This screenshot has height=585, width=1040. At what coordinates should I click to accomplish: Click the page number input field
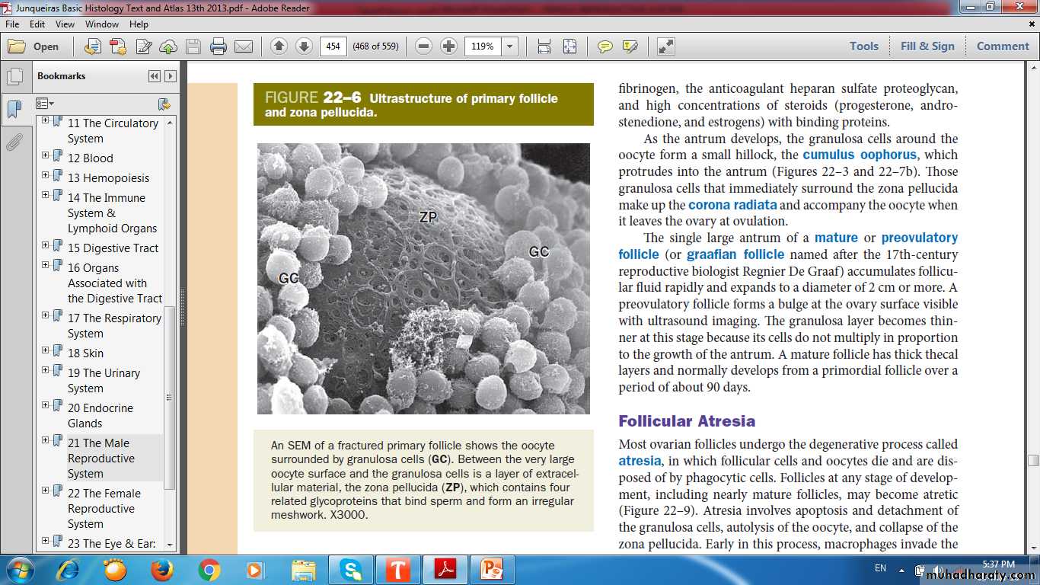pos(333,46)
